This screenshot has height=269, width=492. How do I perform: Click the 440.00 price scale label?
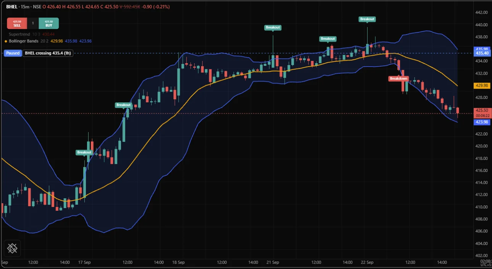(x=482, y=24)
